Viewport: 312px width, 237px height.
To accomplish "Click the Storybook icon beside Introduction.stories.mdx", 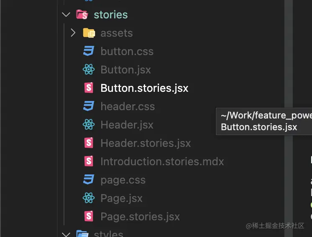I will (88, 161).
